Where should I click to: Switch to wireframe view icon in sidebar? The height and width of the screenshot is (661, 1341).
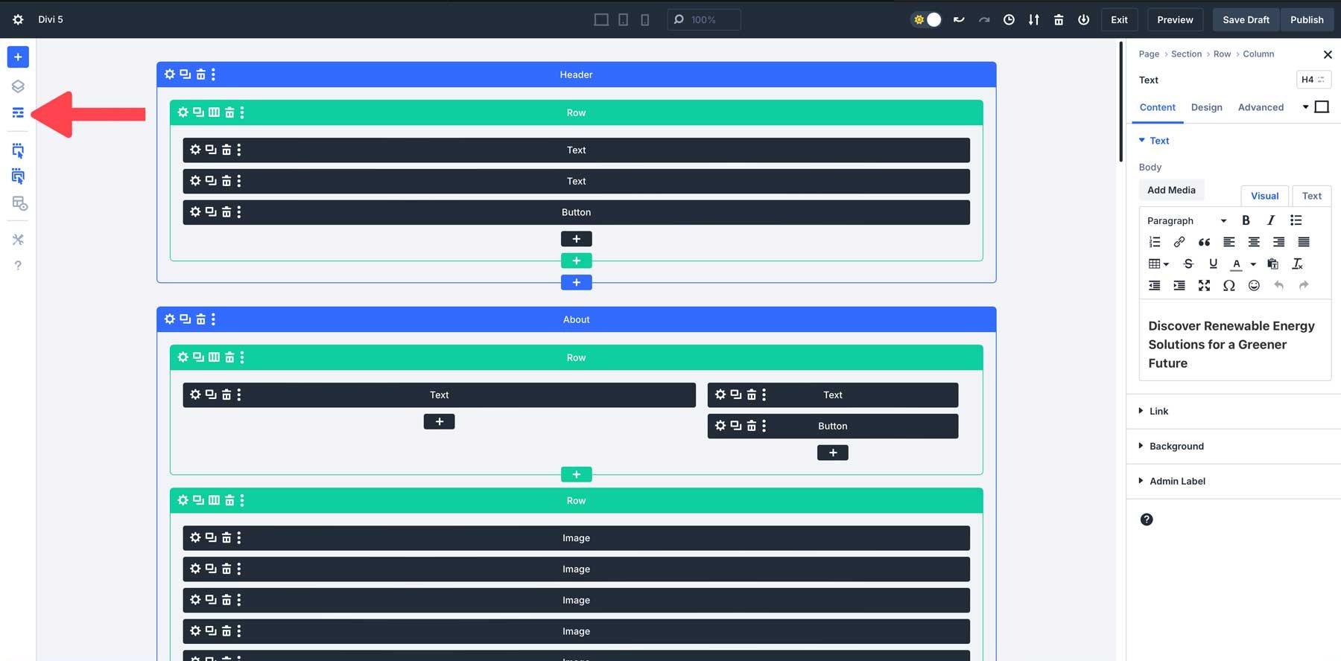pos(18,112)
